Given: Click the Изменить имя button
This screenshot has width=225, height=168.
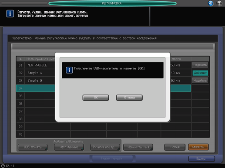Looking at the screenshot, I should (138, 147).
